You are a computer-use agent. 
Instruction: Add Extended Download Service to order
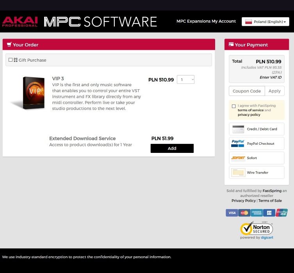click(x=172, y=148)
